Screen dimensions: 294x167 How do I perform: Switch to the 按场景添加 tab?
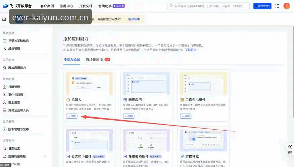pyautogui.click(x=94, y=60)
